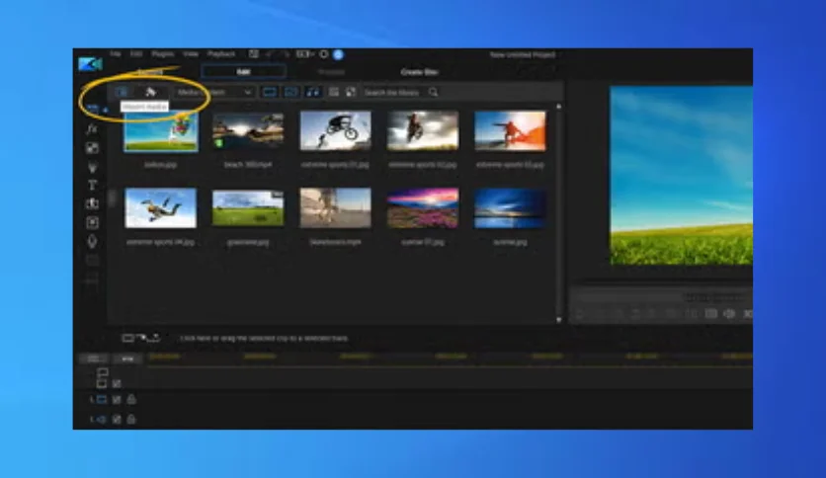This screenshot has height=478, width=826.
Task: Click the library scroll down arrow
Action: pyautogui.click(x=558, y=319)
